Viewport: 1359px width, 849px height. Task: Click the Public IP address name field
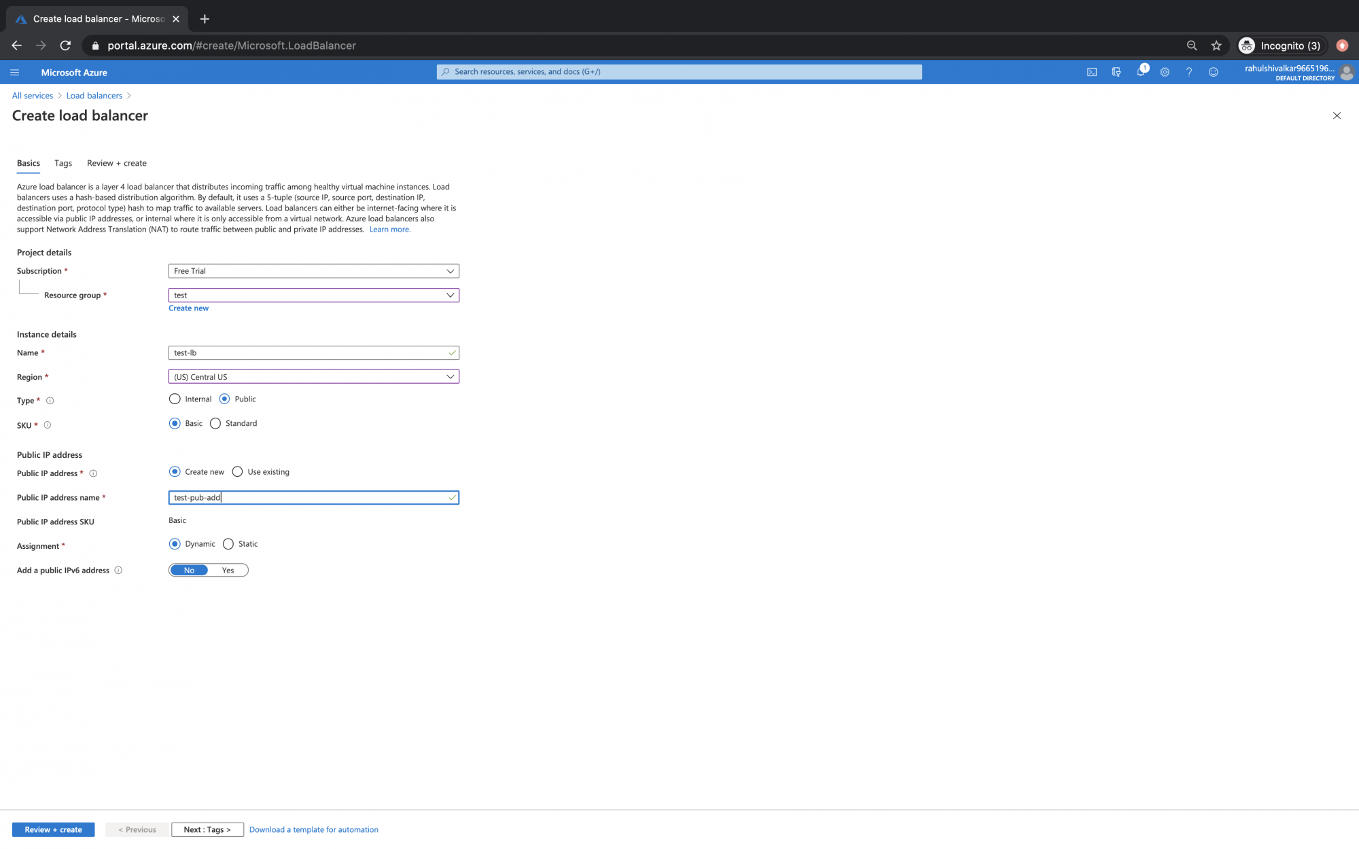pyautogui.click(x=306, y=498)
